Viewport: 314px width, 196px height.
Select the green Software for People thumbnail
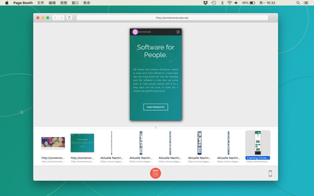(x=82, y=143)
